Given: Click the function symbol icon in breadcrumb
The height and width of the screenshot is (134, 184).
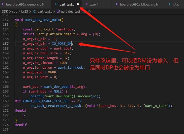Looking at the screenshot, I should [58, 11].
